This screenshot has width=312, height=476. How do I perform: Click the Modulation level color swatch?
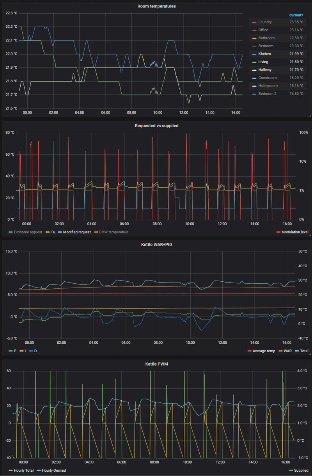point(278,232)
